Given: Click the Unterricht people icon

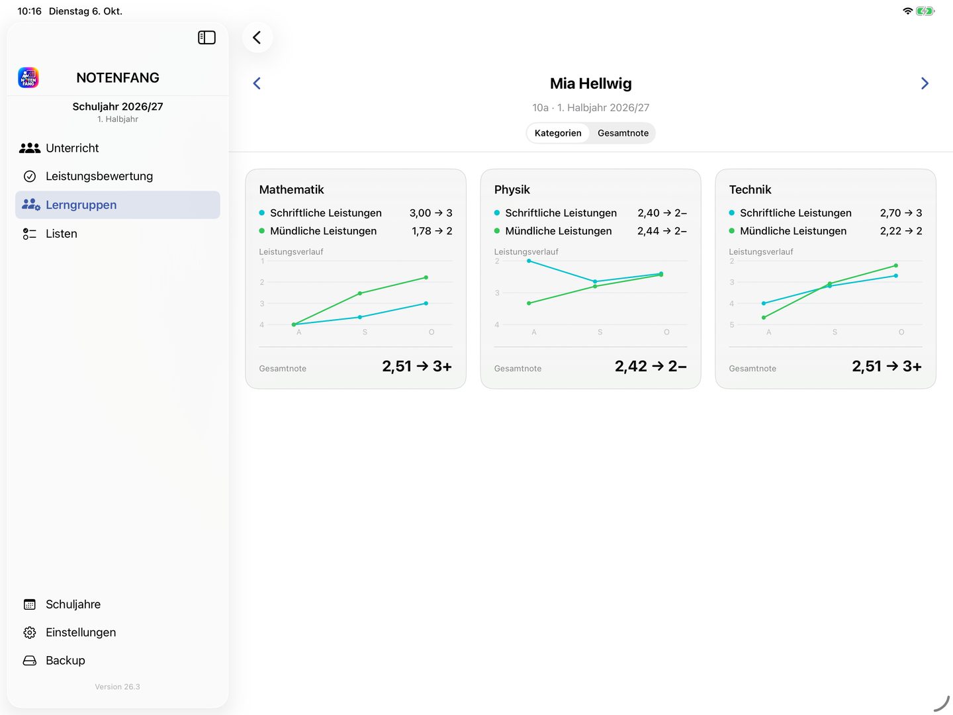Looking at the screenshot, I should [30, 148].
